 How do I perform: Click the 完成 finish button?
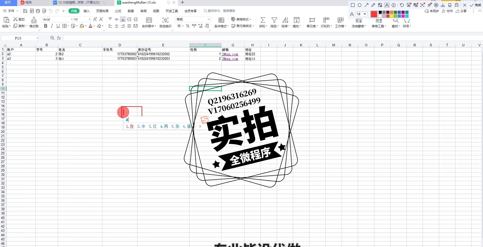point(475,5)
